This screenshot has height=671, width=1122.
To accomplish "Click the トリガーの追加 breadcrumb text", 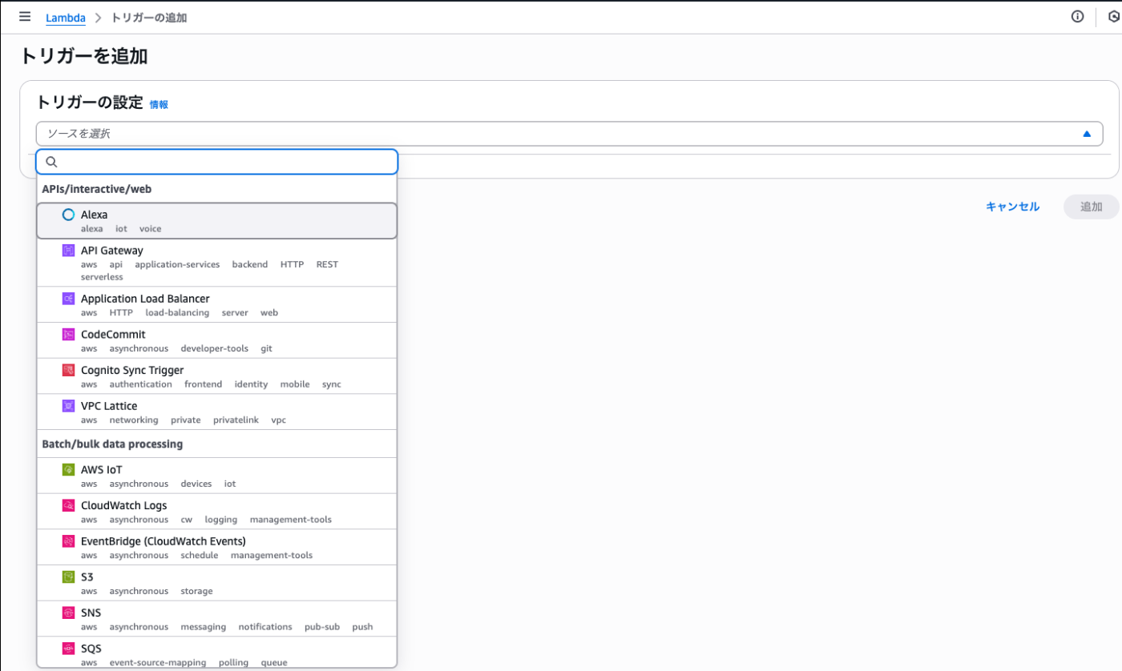I will click(x=151, y=18).
